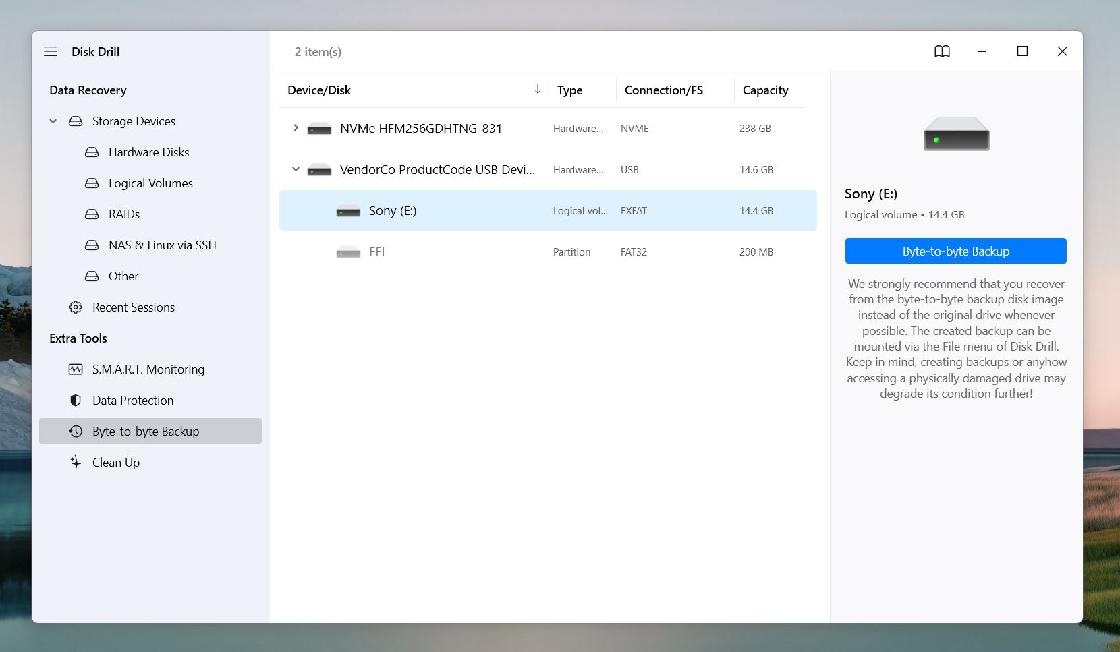Sort by Type column header
This screenshot has height=652, width=1120.
point(569,90)
